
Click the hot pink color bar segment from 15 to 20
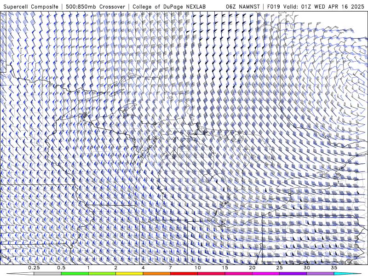(x=238, y=274)
